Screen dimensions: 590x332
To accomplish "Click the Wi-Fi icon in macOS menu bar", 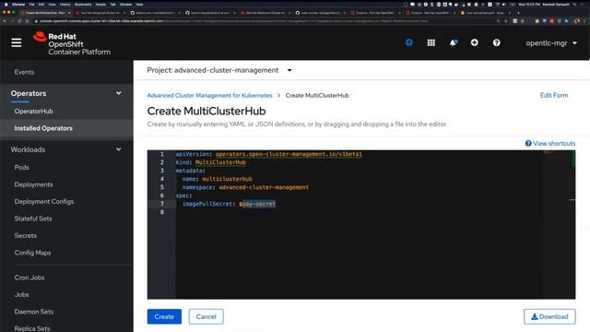I will tap(497, 4).
